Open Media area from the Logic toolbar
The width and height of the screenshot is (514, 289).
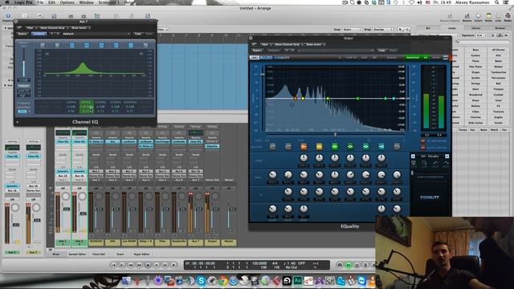click(508, 17)
